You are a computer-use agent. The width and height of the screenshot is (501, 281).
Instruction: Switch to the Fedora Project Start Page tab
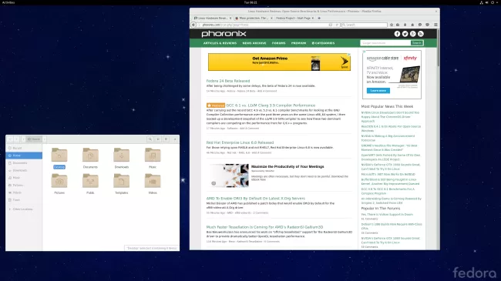click(294, 18)
